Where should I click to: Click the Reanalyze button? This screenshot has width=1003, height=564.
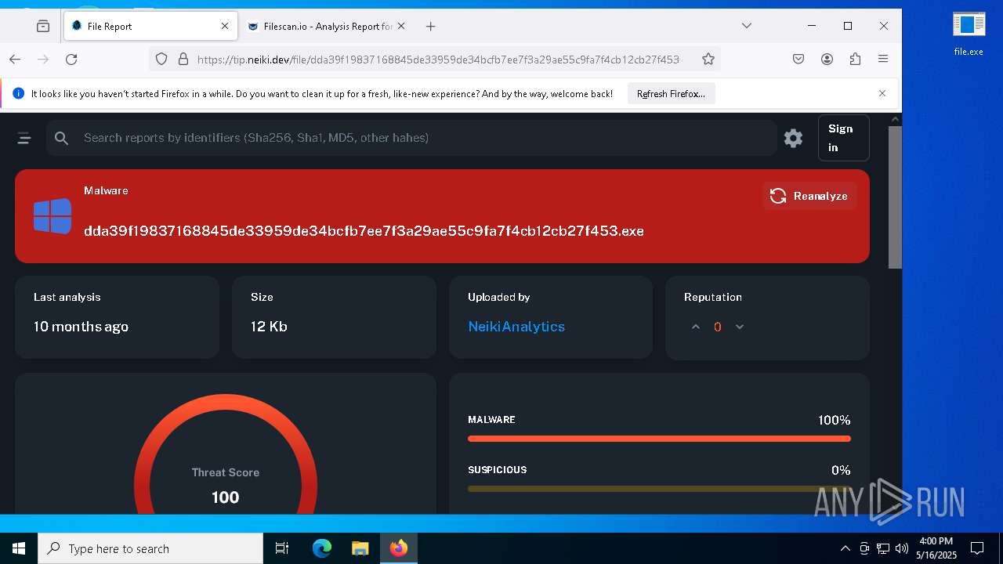pyautogui.click(x=809, y=196)
